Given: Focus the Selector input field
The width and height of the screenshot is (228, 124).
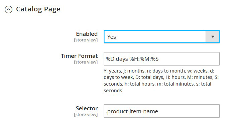Looking at the screenshot, I should click(161, 111).
